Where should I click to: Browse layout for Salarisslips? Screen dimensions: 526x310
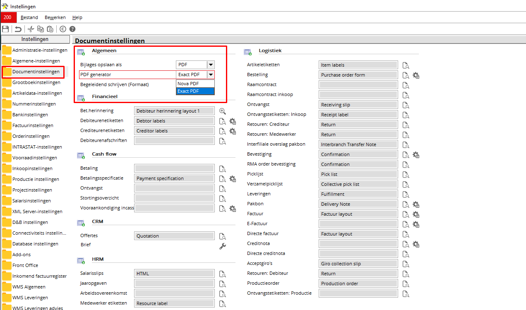point(223,274)
